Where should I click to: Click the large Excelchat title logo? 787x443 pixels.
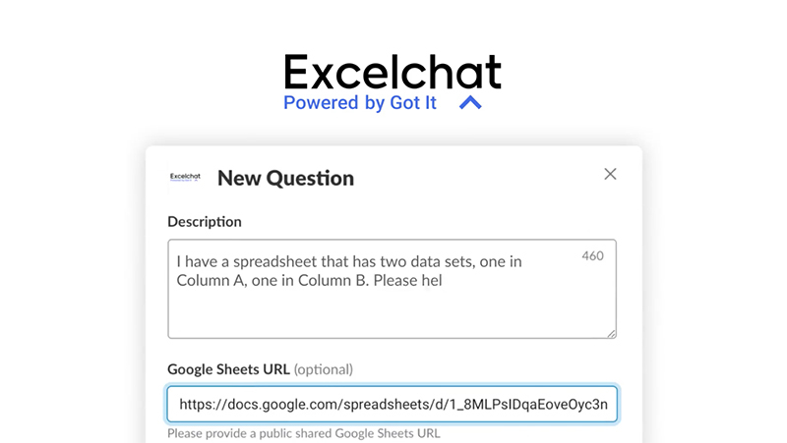392,72
